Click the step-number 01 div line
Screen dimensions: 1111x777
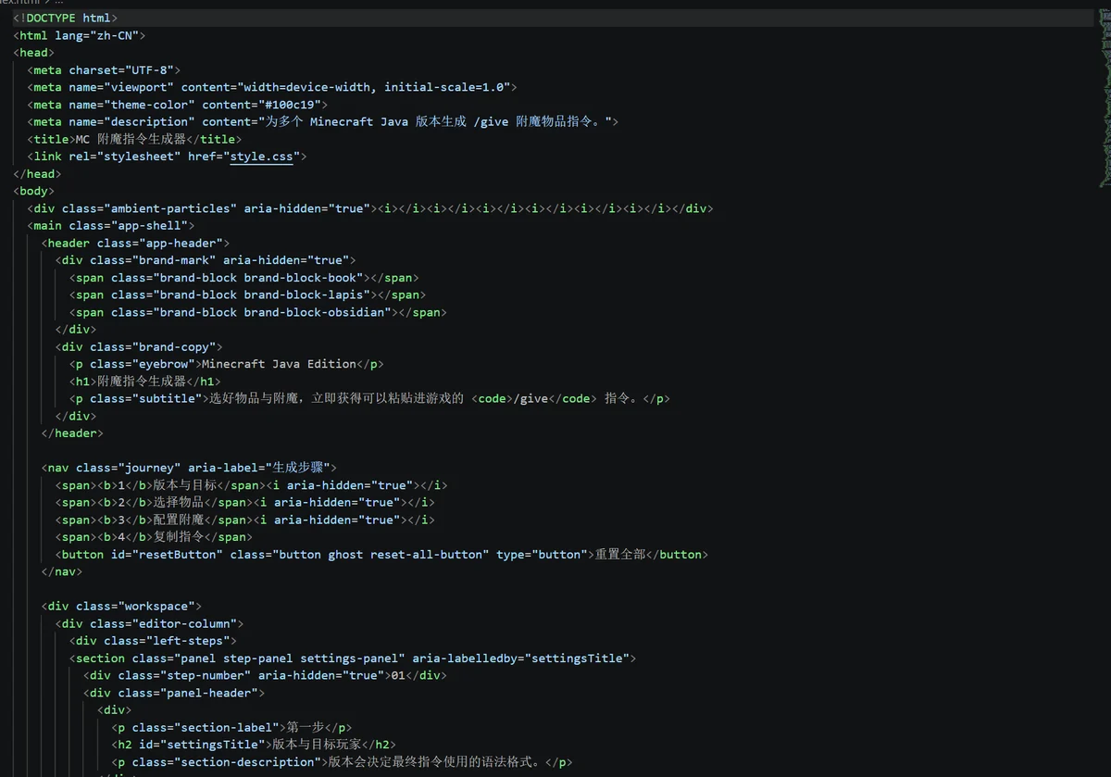[265, 675]
